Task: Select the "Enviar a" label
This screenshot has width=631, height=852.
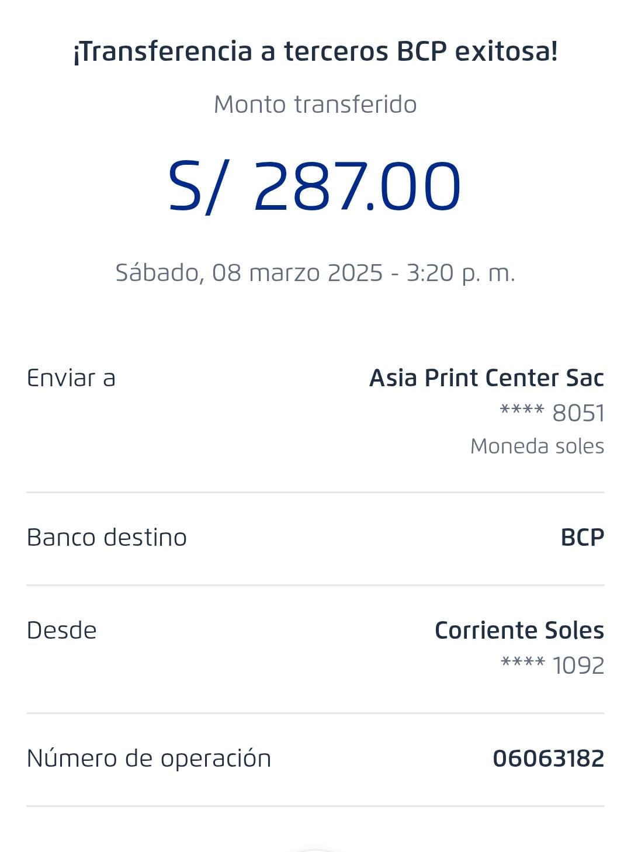Action: tap(71, 378)
